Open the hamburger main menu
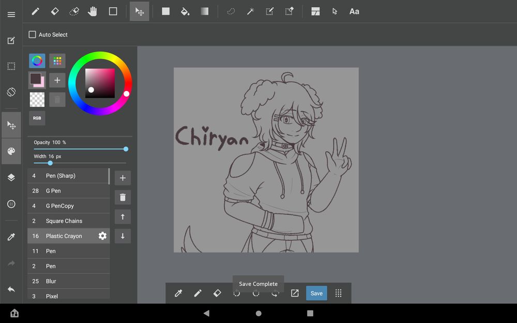 click(11, 14)
